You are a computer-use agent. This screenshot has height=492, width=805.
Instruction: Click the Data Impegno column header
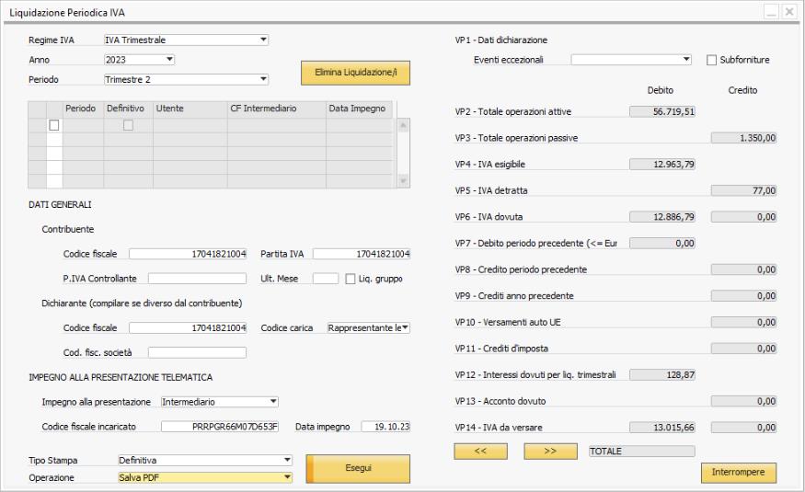coord(360,109)
